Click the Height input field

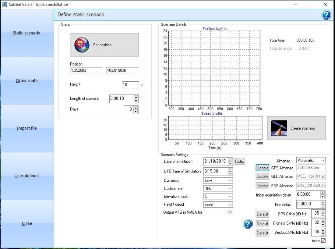(130, 85)
